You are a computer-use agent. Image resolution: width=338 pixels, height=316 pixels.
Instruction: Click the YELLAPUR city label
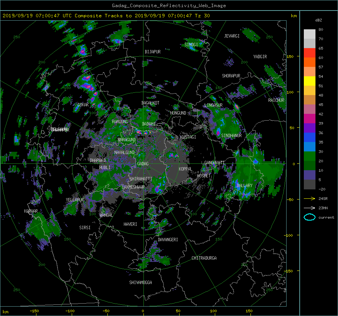75,200
